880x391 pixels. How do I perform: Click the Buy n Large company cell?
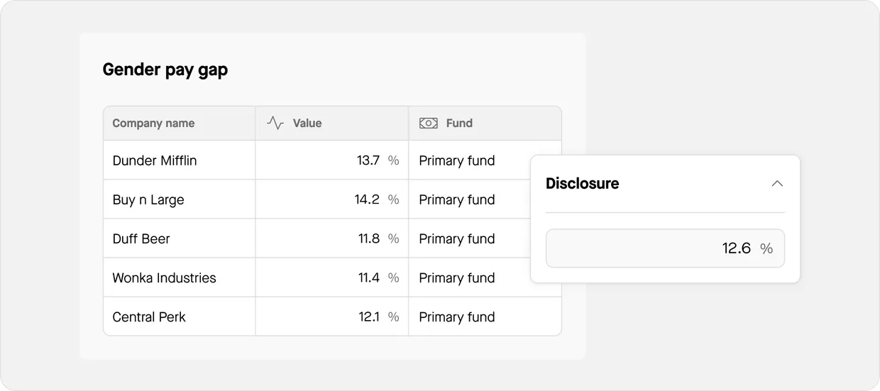coord(148,199)
